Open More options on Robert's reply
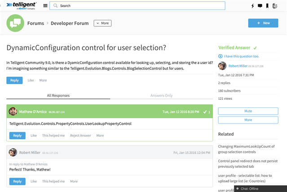The width and height of the screenshot is (287, 192). click(x=74, y=181)
